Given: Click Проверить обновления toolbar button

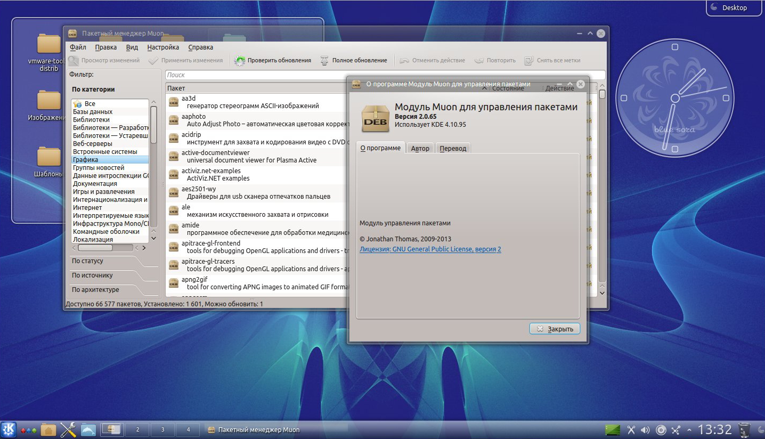Looking at the screenshot, I should coord(273,61).
